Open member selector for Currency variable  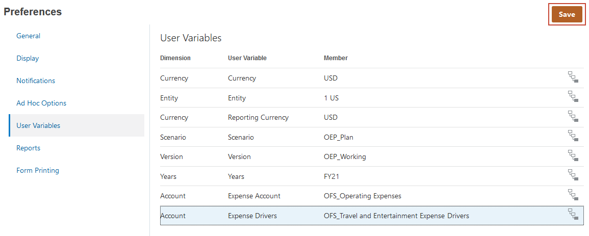tap(573, 77)
